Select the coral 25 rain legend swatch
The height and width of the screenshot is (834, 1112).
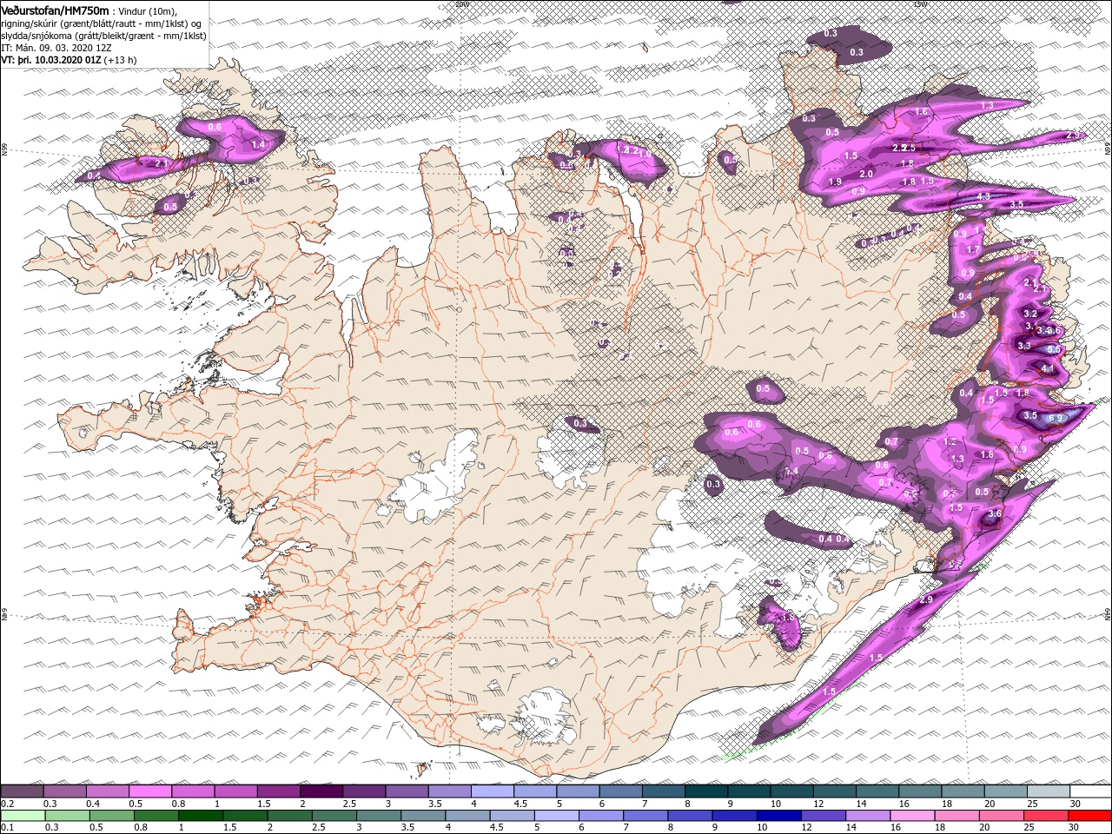1046,816
